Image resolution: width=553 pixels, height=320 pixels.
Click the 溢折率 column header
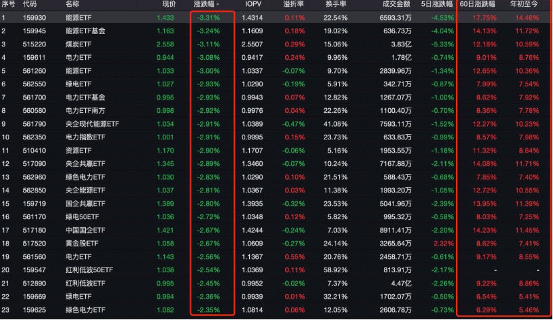(293, 4)
